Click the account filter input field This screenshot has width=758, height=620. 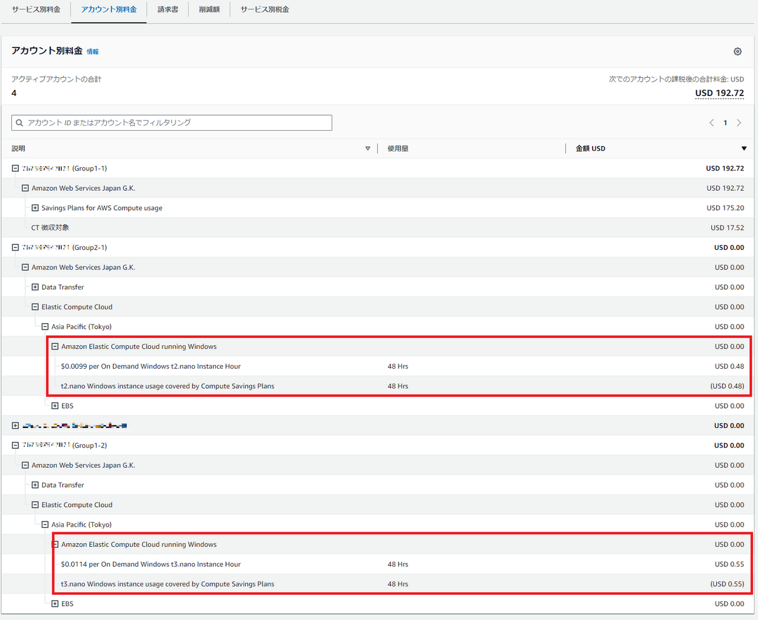point(171,122)
